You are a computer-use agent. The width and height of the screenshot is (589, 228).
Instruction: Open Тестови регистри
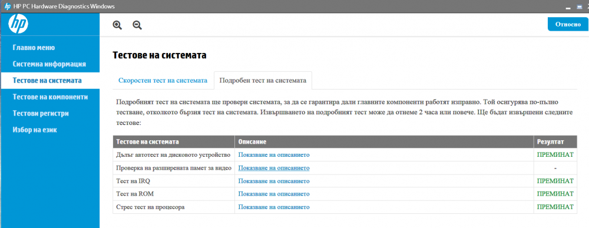pos(41,113)
